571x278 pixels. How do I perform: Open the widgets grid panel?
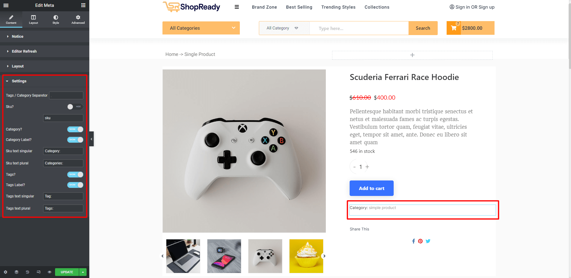point(83,5)
